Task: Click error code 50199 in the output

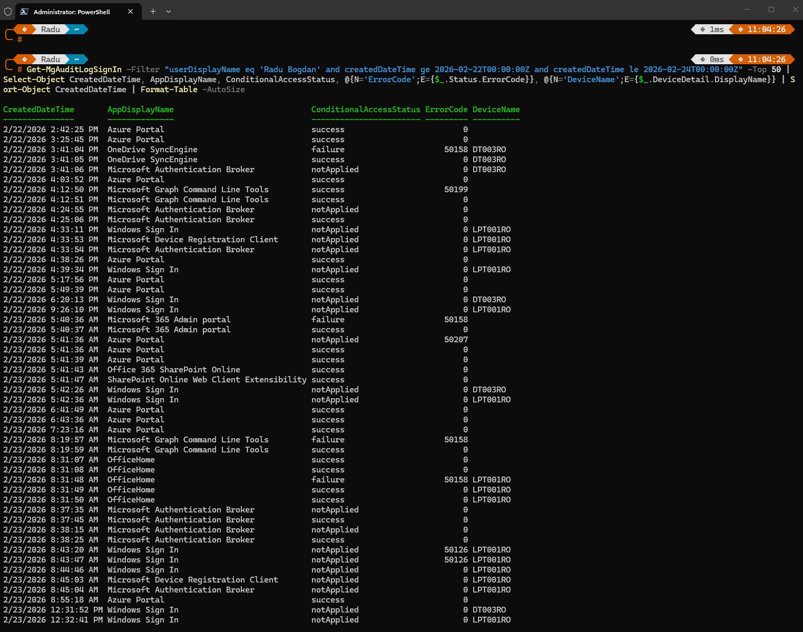Action: pyautogui.click(x=456, y=190)
